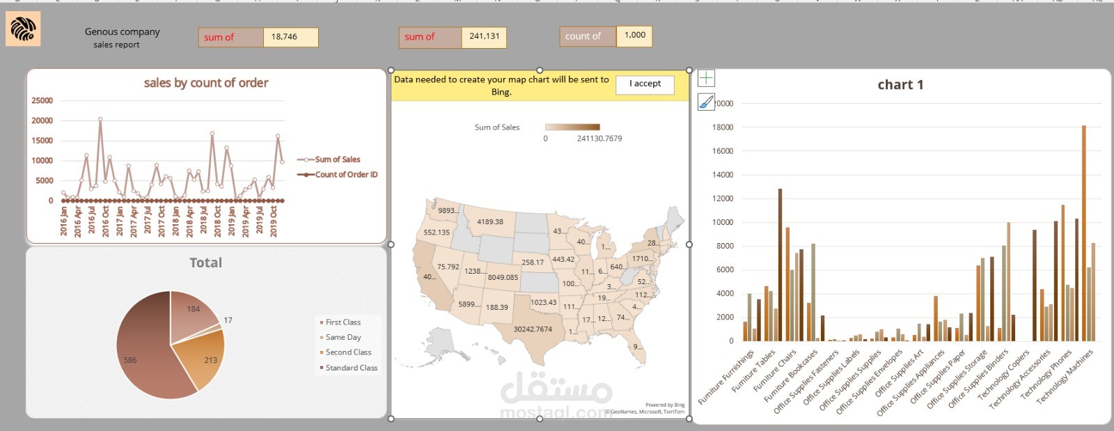The image size is (1114, 431).
Task: Click the 2019 Oct axis label
Action: pyautogui.click(x=274, y=221)
